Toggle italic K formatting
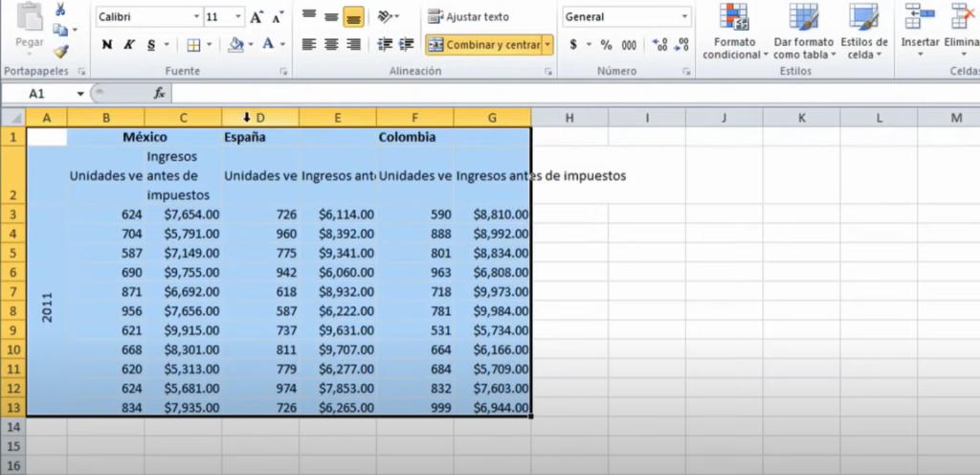980x475 pixels. [129, 44]
